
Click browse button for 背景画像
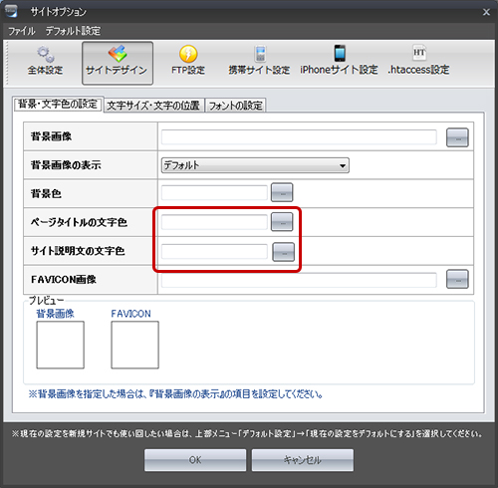457,137
